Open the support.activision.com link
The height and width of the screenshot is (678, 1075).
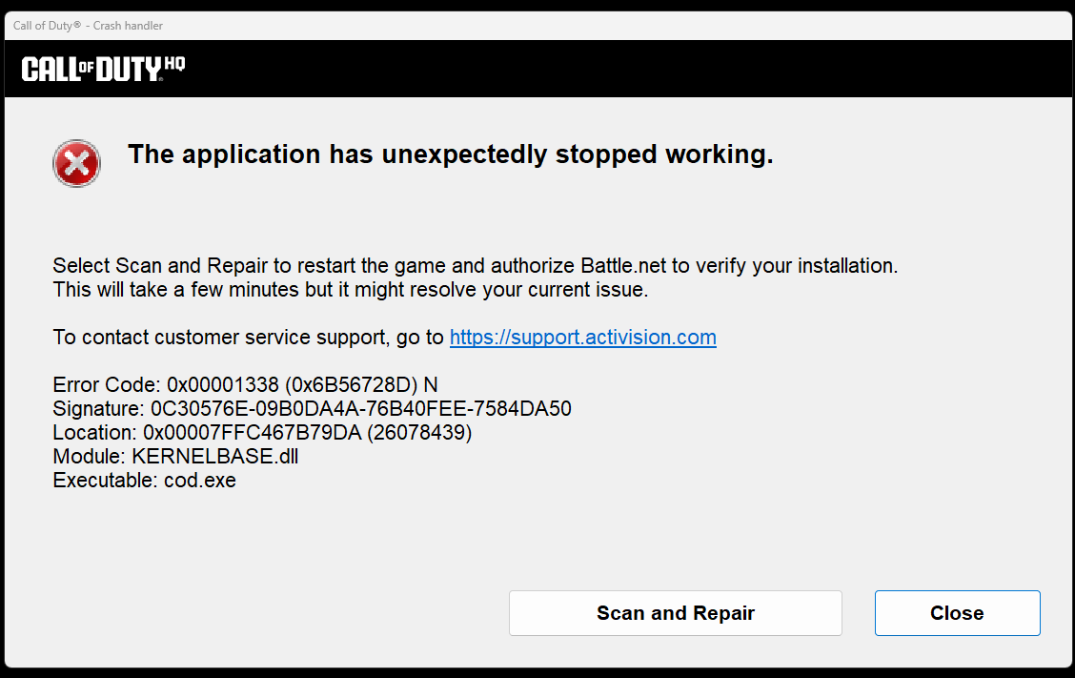click(x=582, y=337)
